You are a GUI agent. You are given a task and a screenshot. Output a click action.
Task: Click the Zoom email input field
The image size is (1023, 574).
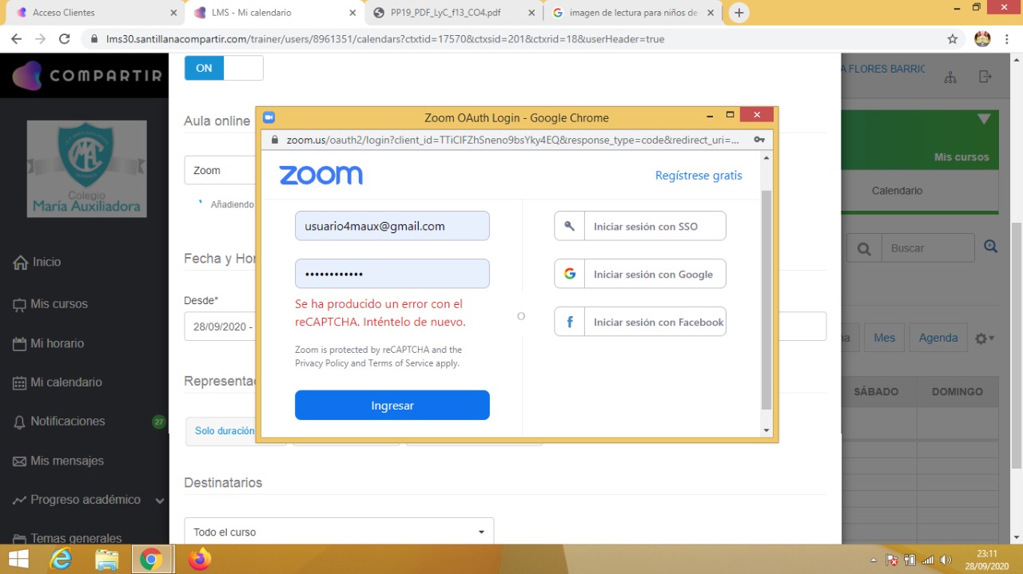pyautogui.click(x=392, y=226)
